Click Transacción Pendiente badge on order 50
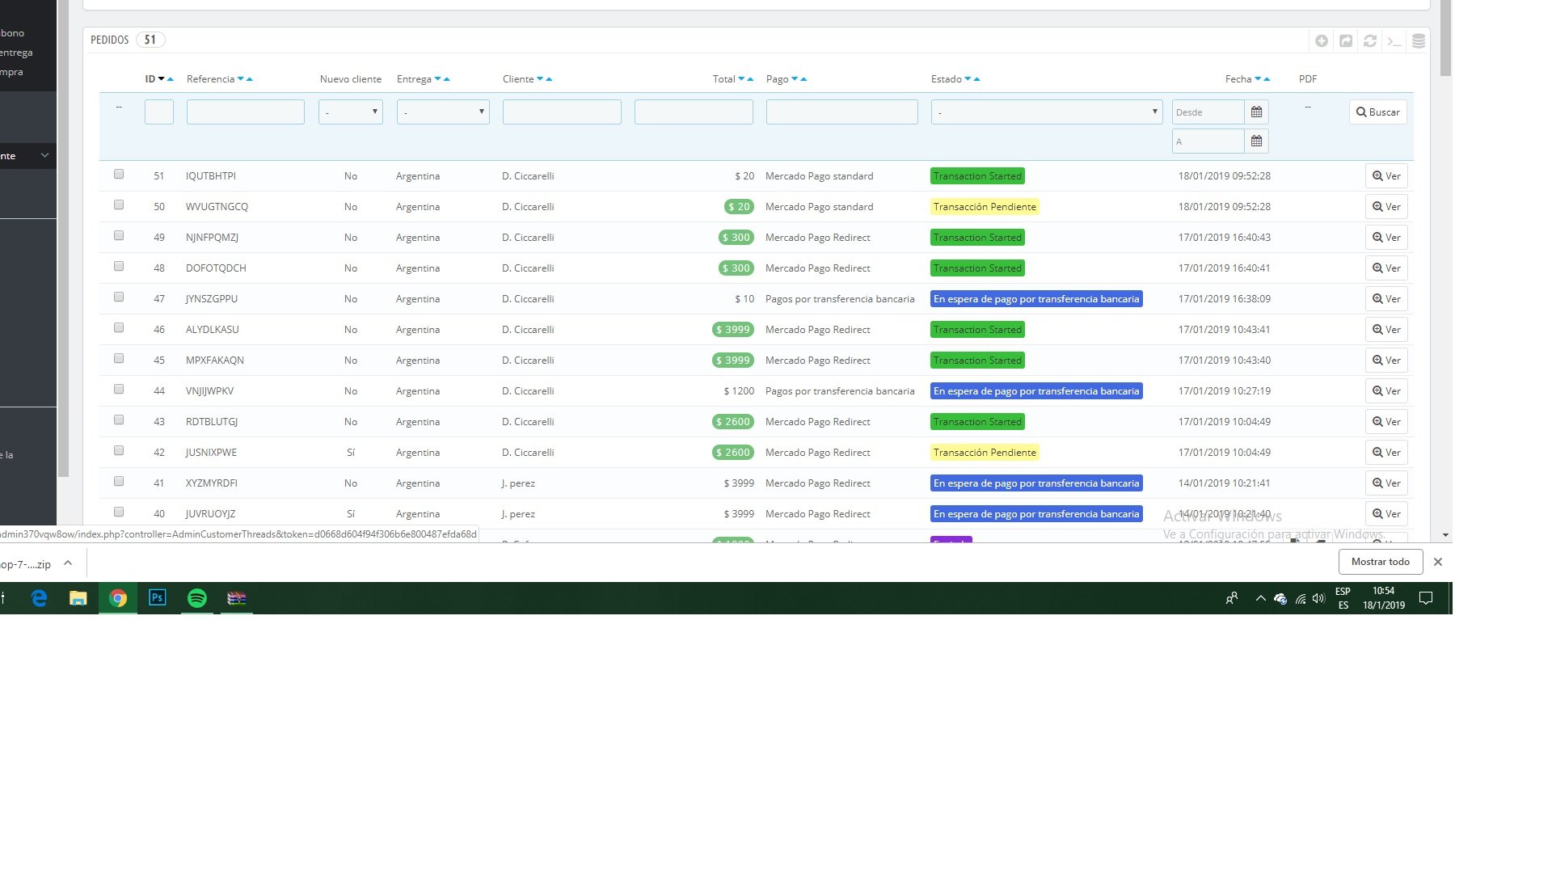Viewport: 1552px width, 873px height. (x=985, y=207)
